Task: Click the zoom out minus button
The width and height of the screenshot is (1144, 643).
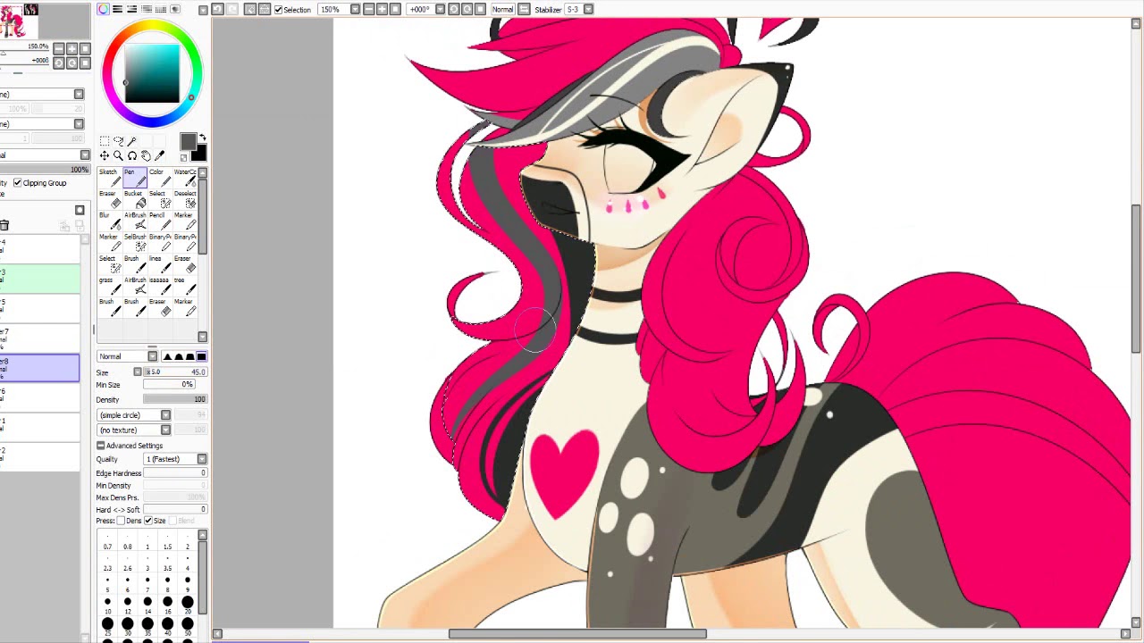Action: (x=369, y=9)
